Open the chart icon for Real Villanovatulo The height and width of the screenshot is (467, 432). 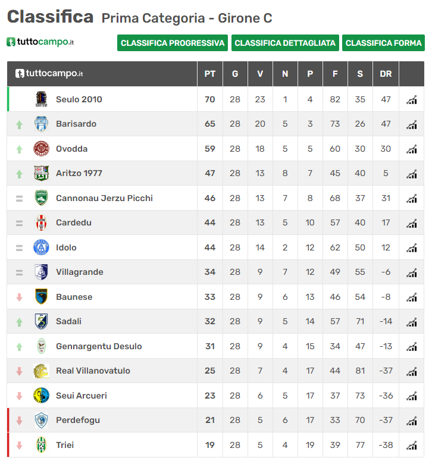point(411,371)
